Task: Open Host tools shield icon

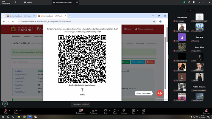Action: tap(124, 110)
